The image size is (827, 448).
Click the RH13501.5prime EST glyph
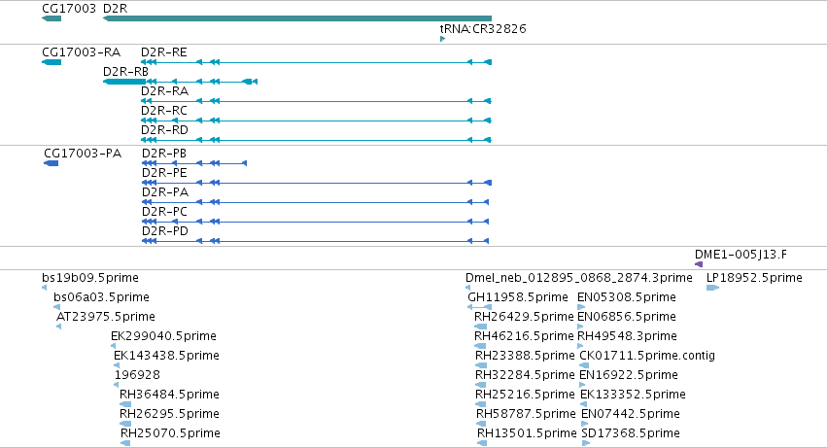(x=482, y=443)
